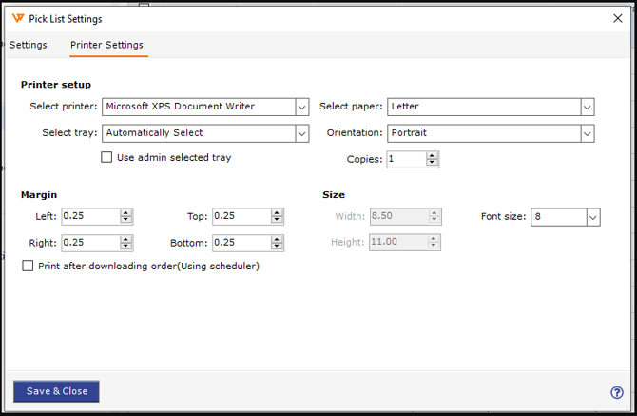
Task: Open the Select paper dropdown
Action: (587, 107)
